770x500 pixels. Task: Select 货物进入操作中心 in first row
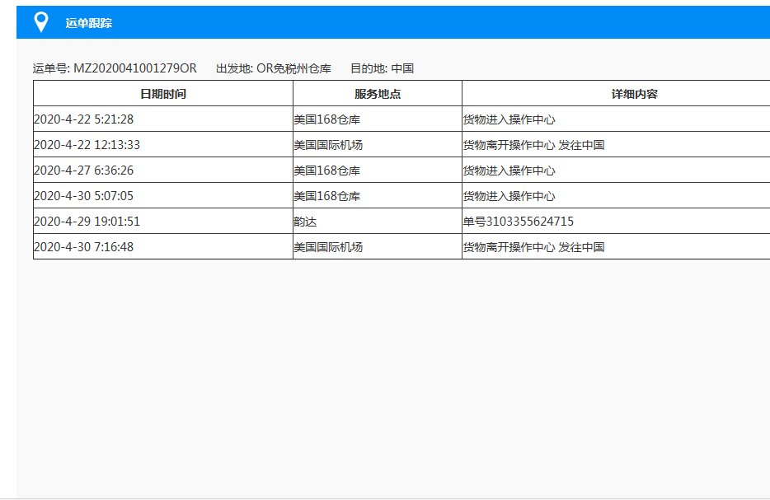510,119
